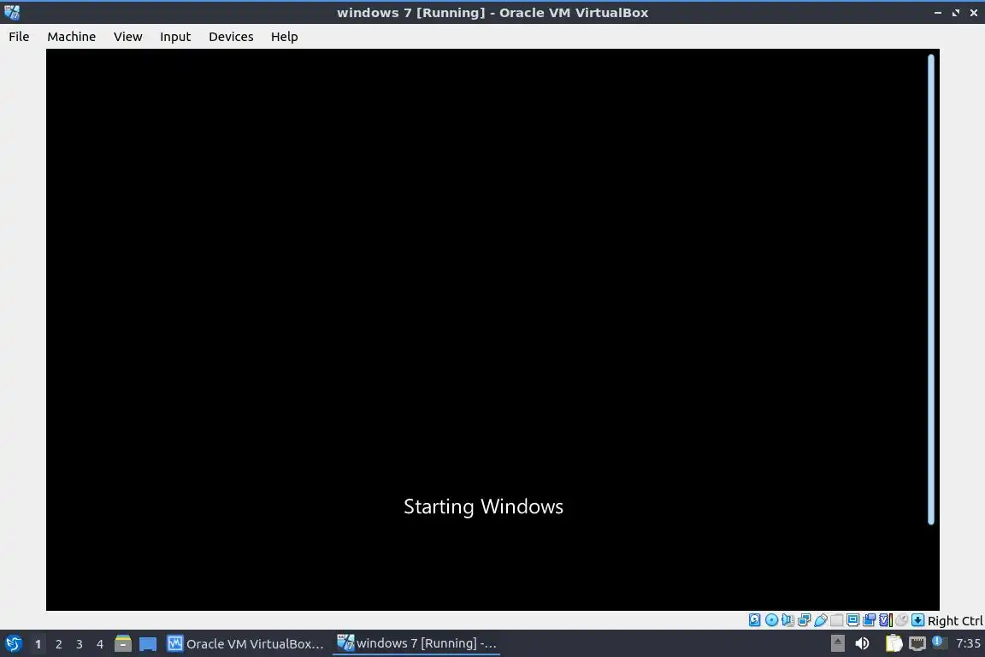
Task: Click the VirtualBox title bar icon
Action: click(x=11, y=12)
